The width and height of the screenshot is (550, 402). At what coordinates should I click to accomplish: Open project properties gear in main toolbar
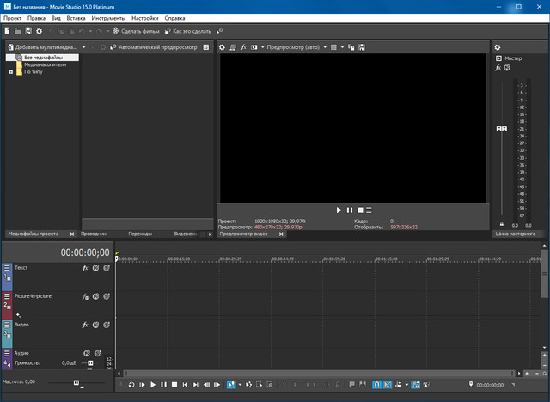tap(39, 31)
